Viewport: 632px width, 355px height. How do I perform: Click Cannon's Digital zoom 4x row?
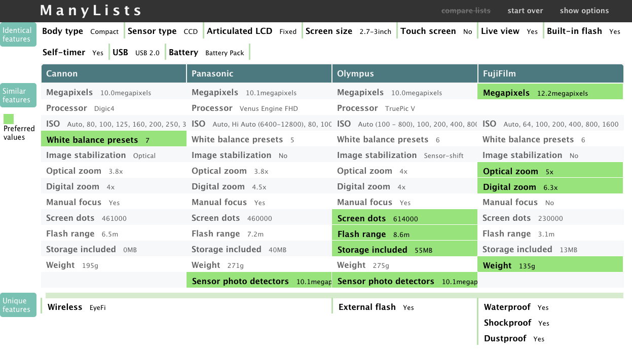pyautogui.click(x=114, y=187)
